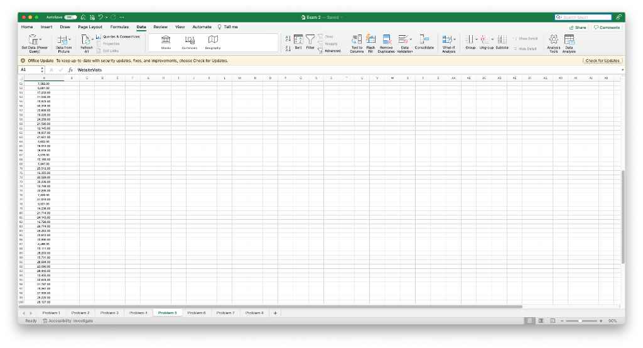
Task: Click Remove Duplicates
Action: point(386,43)
